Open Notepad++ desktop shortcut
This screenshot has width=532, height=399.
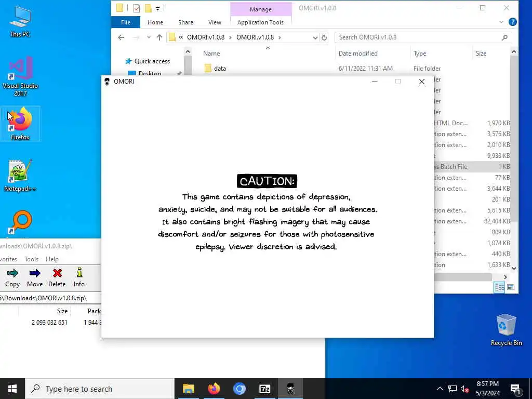coord(20,176)
